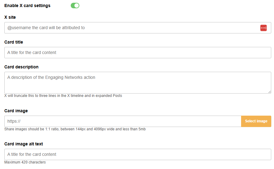Click the red password manager icon
274x169 pixels.
pyautogui.click(x=263, y=28)
